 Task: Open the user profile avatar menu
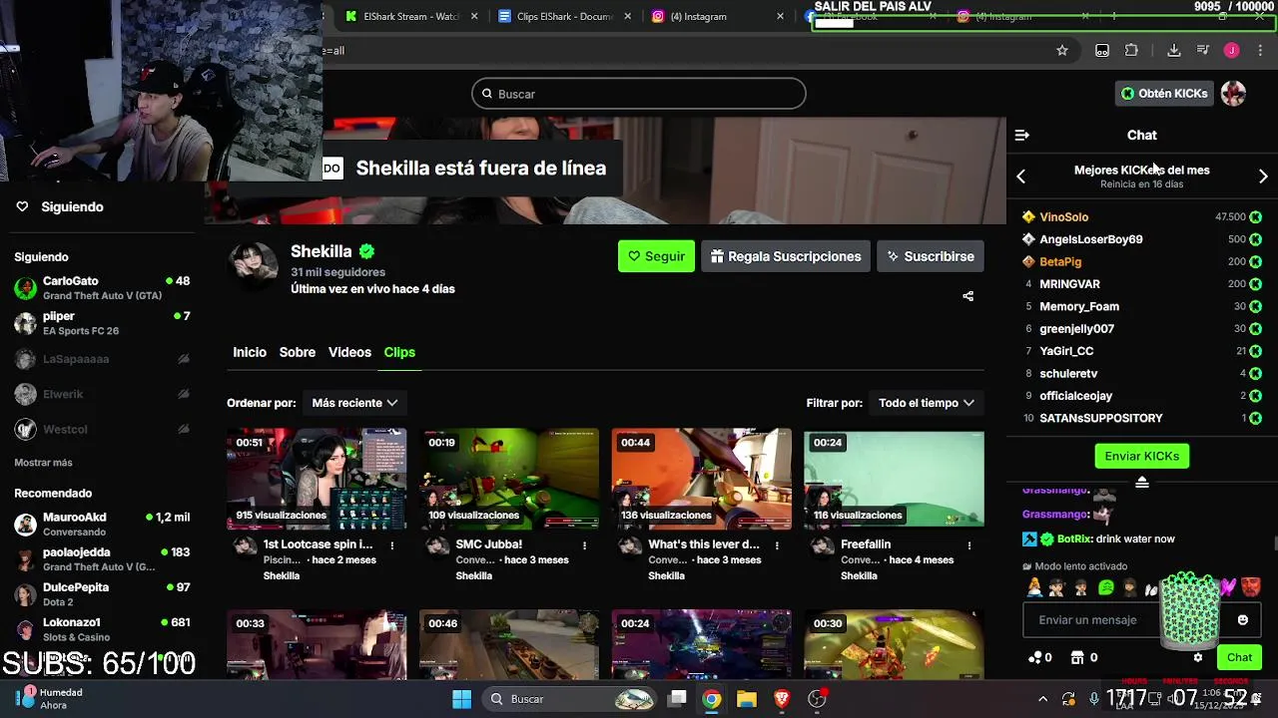coord(1234,94)
